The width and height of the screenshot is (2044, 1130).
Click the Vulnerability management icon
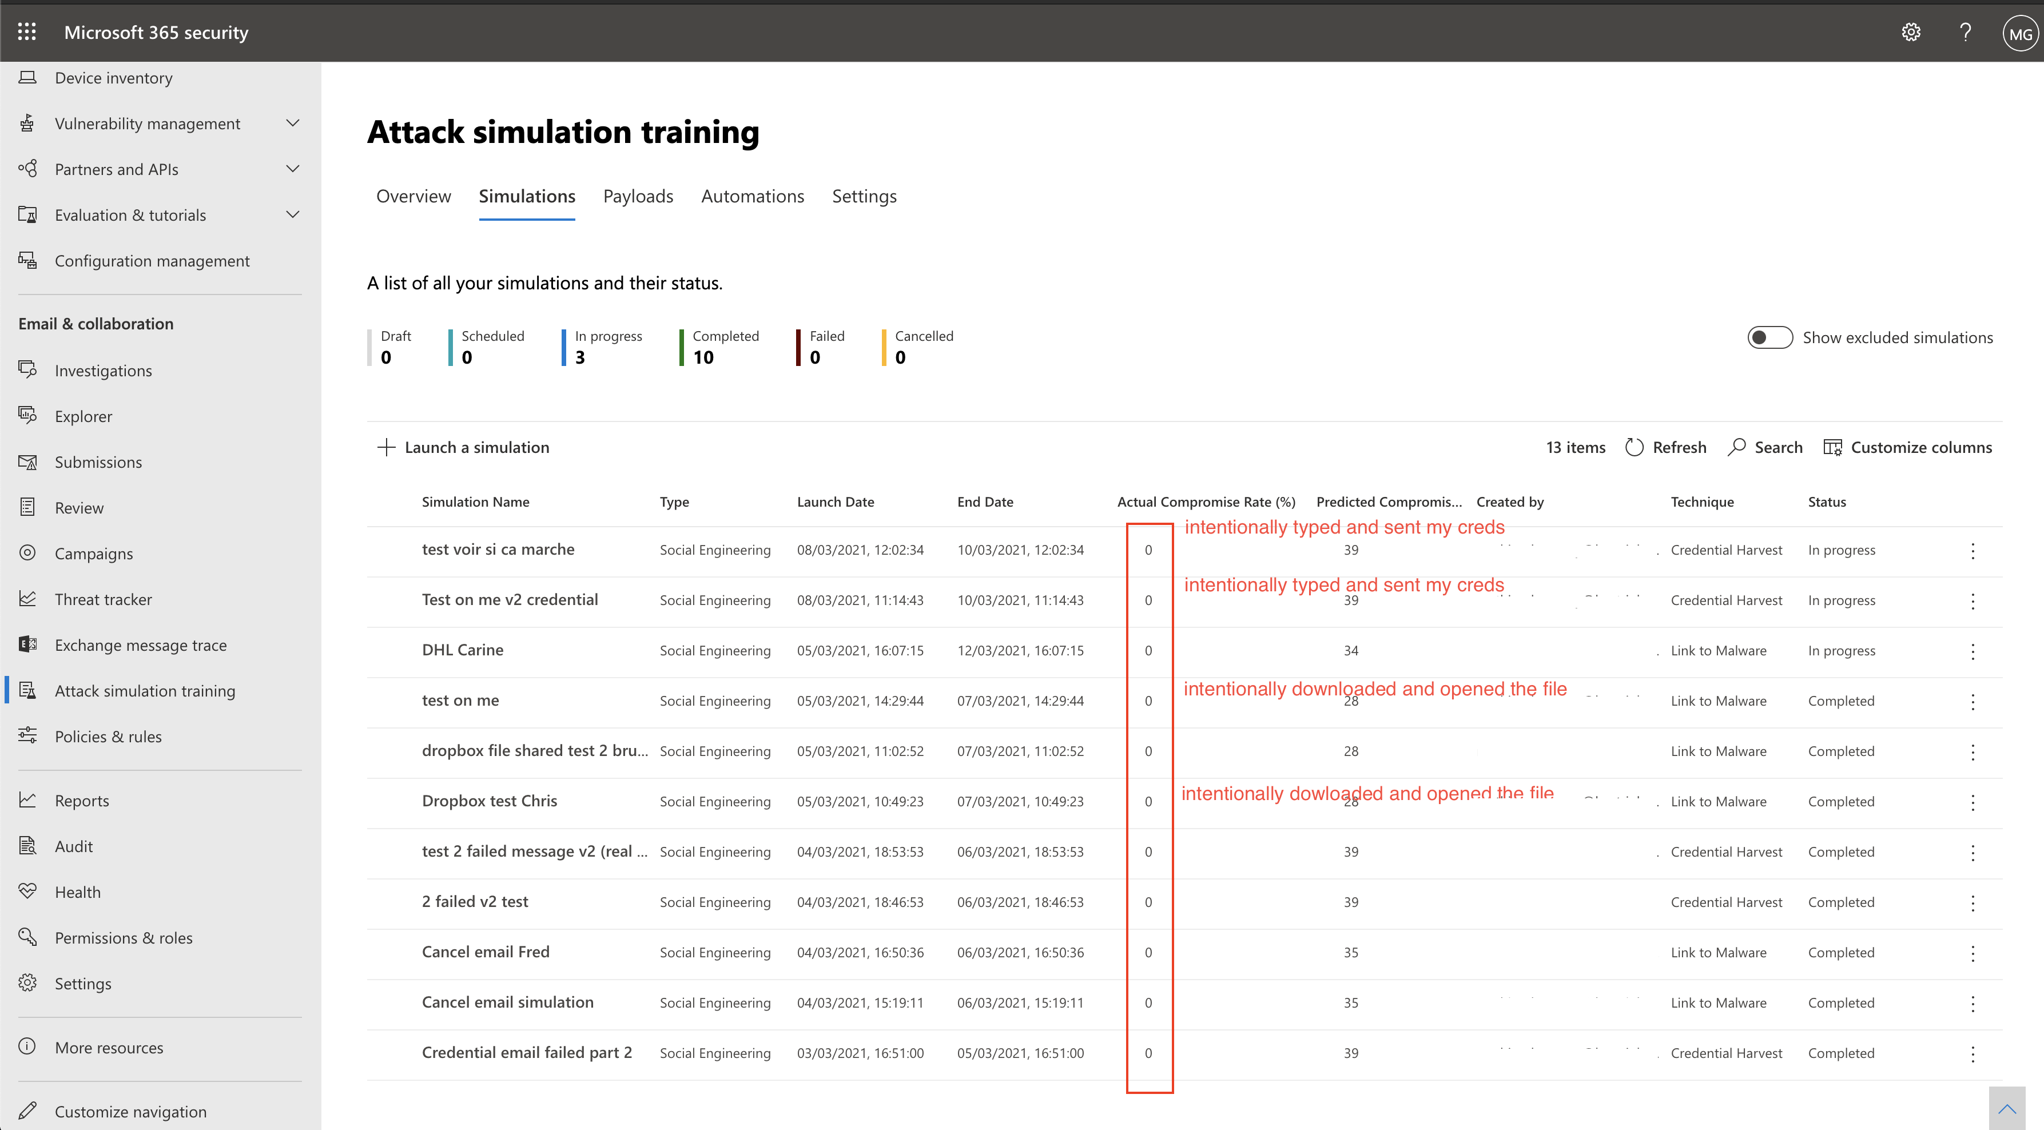(x=28, y=123)
